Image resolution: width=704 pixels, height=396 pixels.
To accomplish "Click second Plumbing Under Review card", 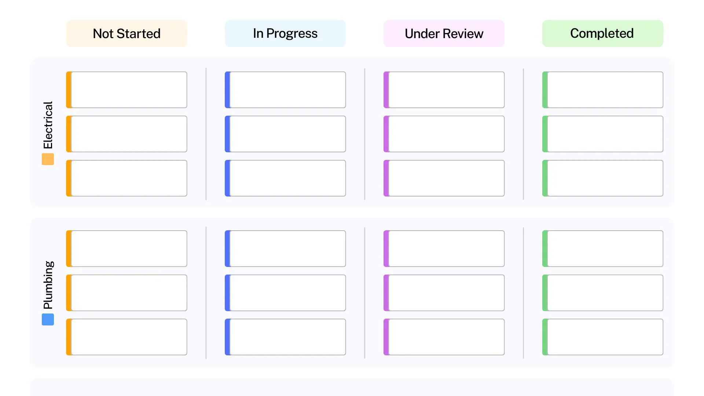I will click(444, 293).
